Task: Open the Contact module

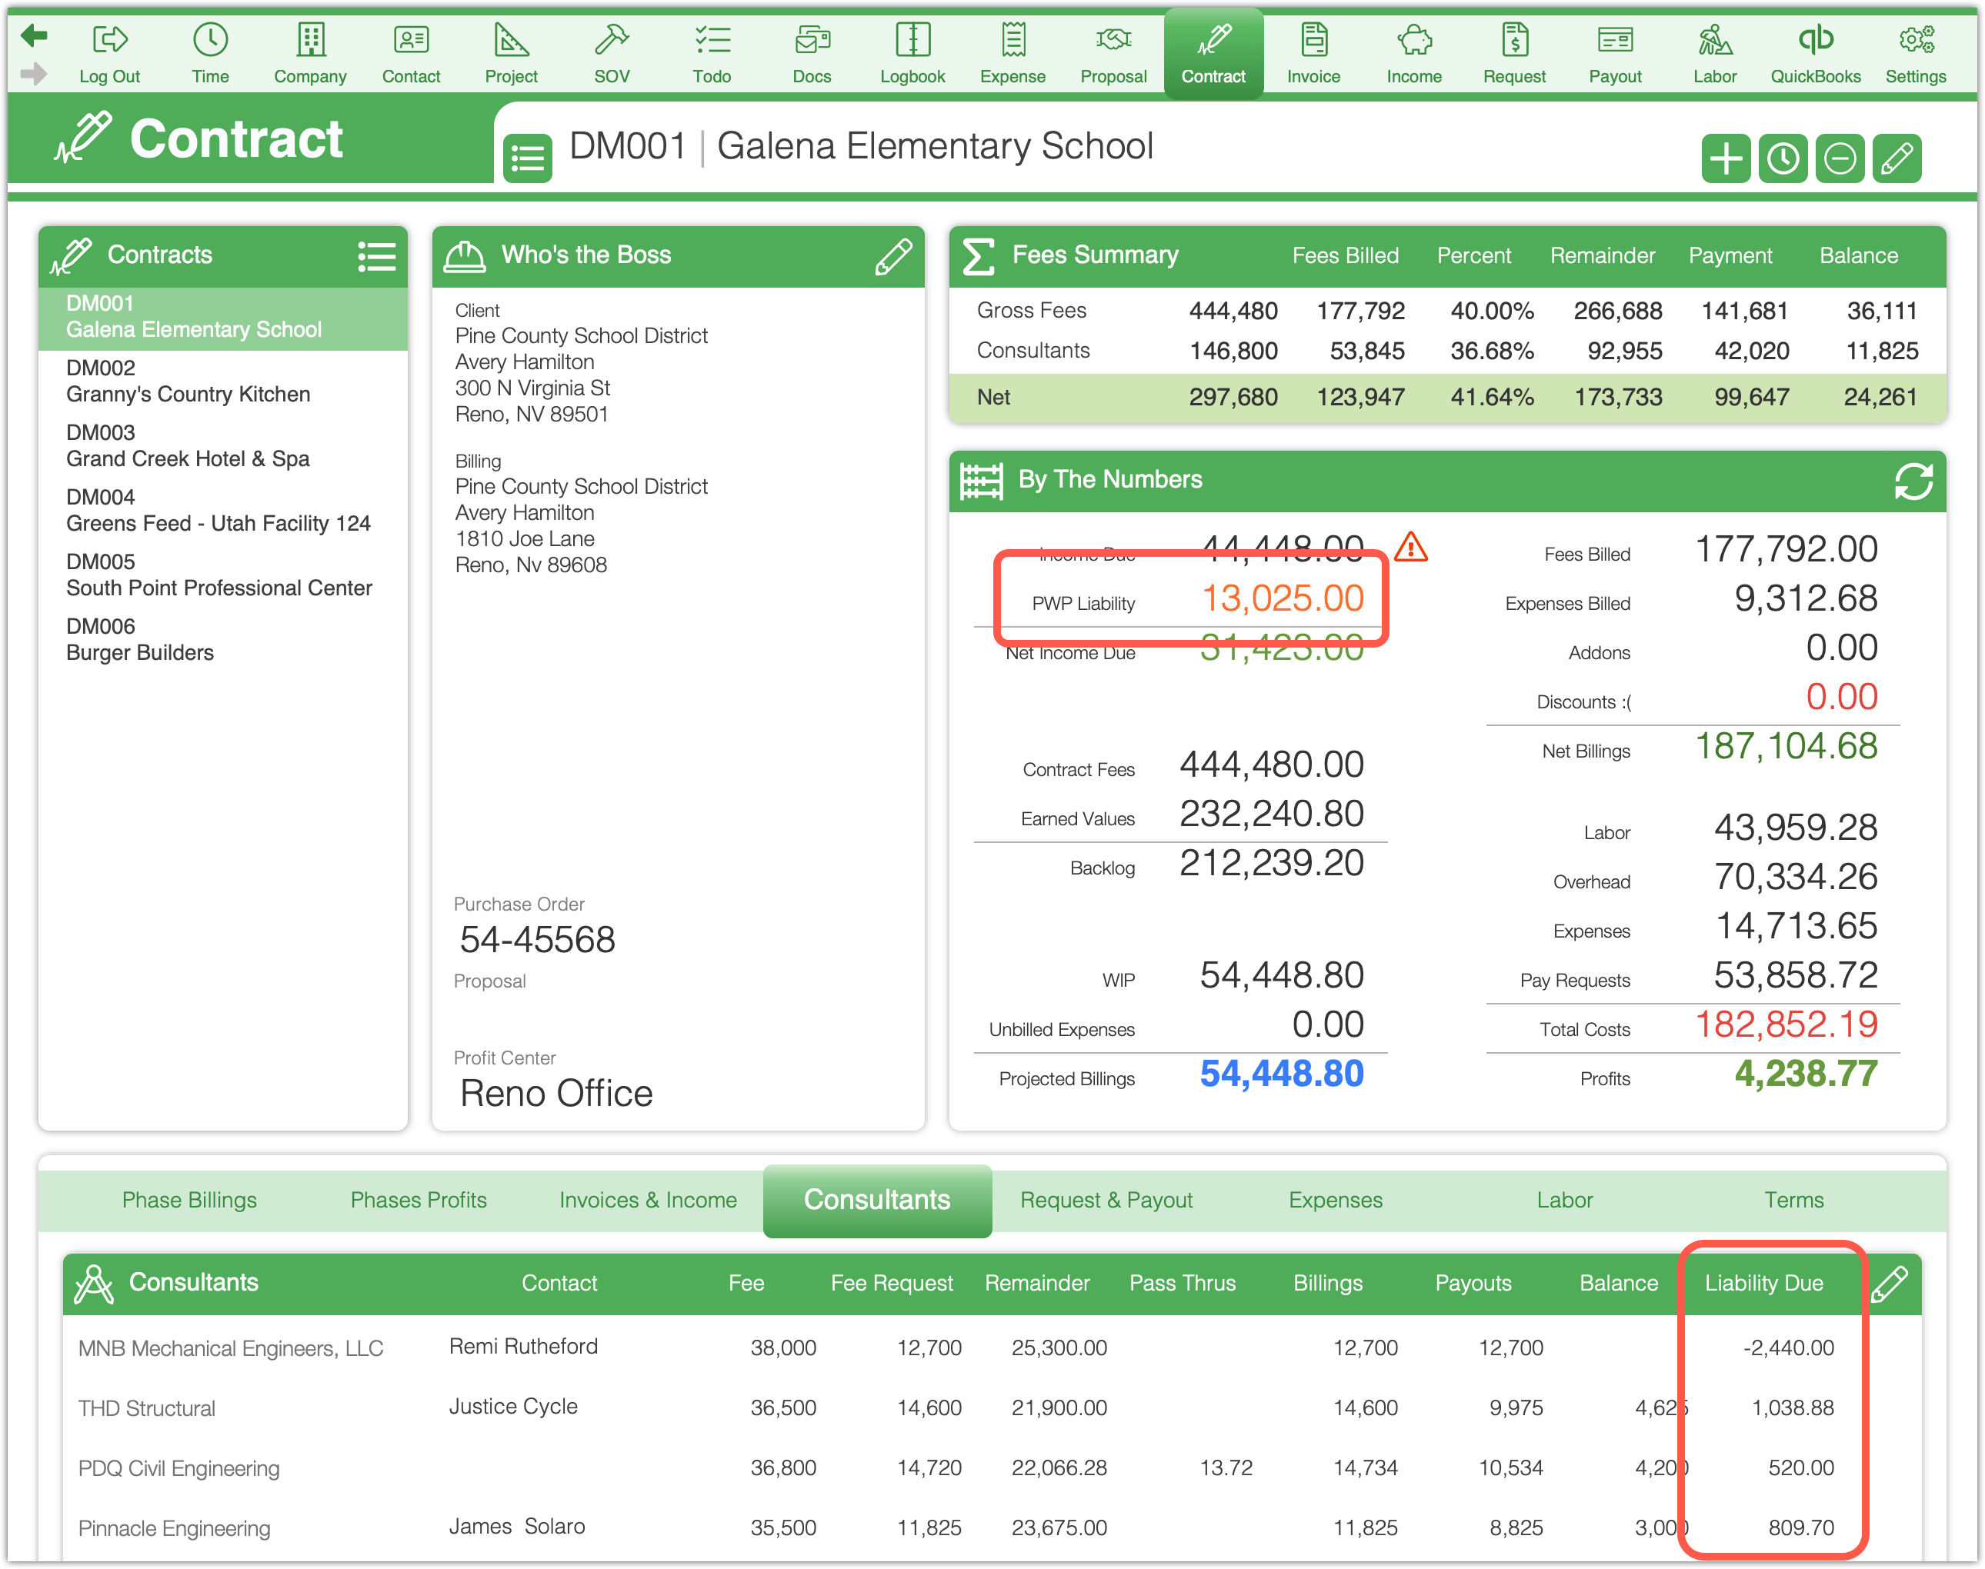Action: (x=411, y=54)
